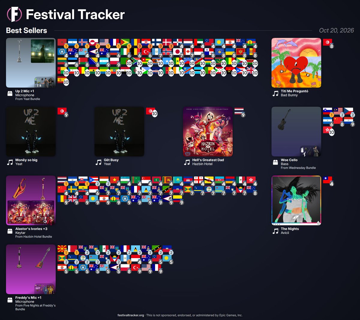The width and height of the screenshot is (360, 320).
Task: Click the bundle icon beside Alastor's Ivories +3
Action: (10, 231)
